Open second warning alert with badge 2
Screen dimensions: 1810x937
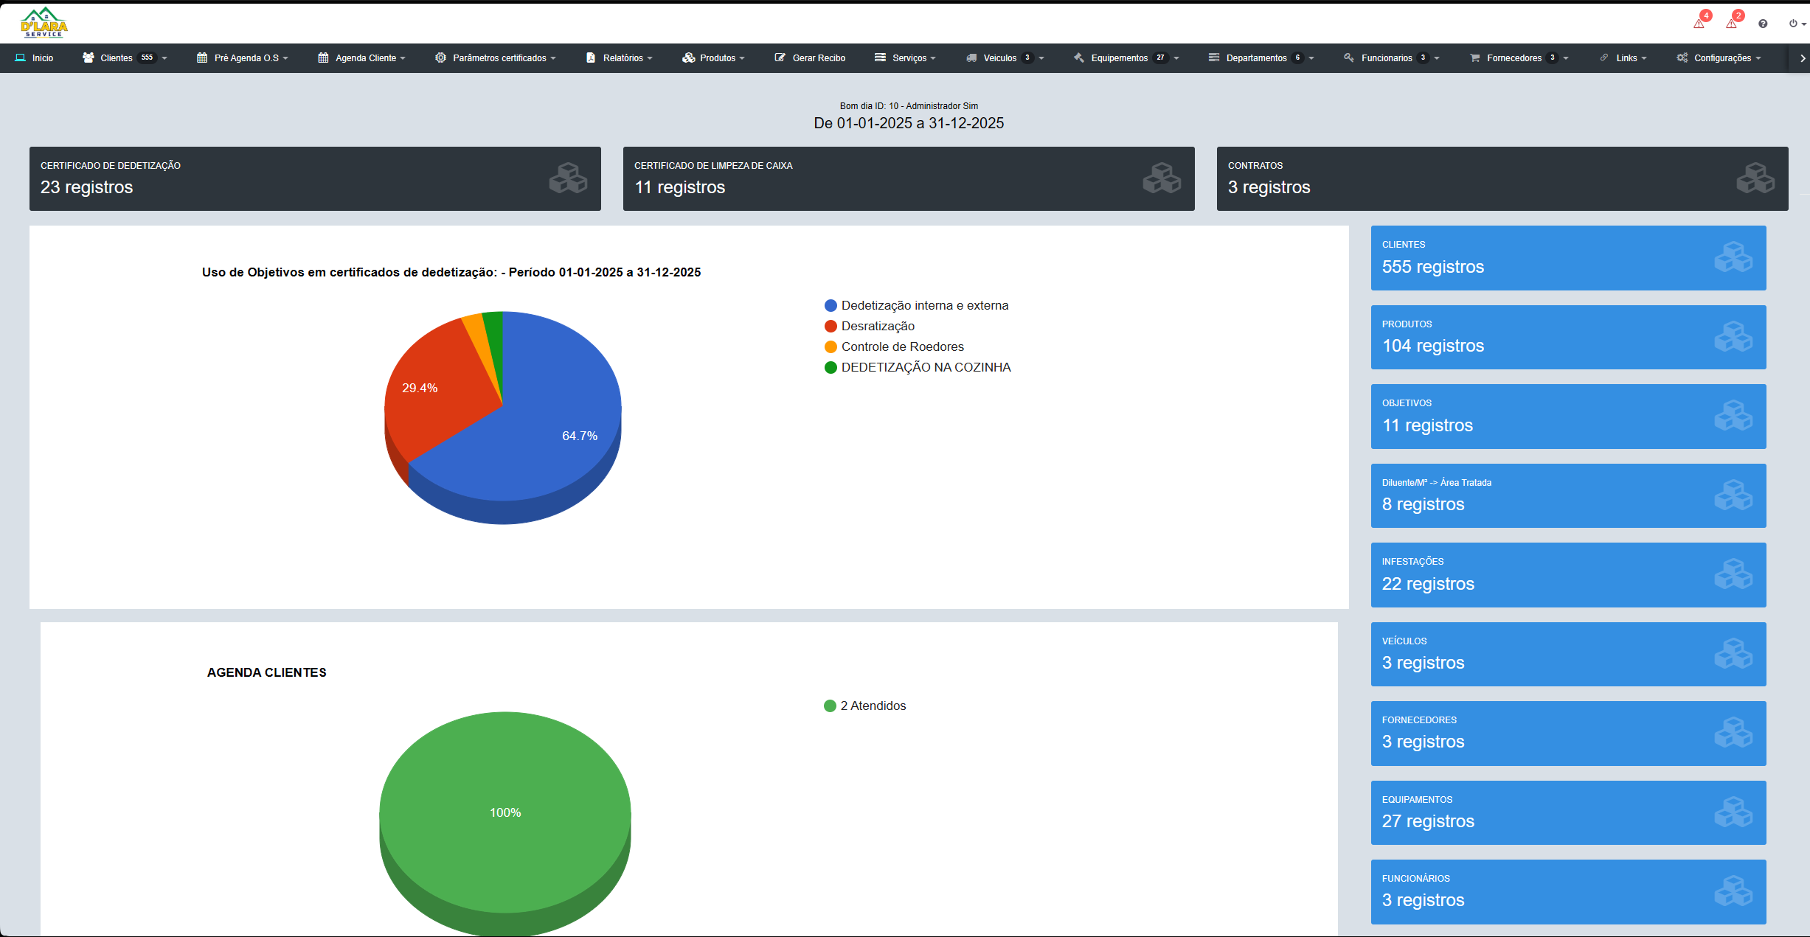(1731, 24)
